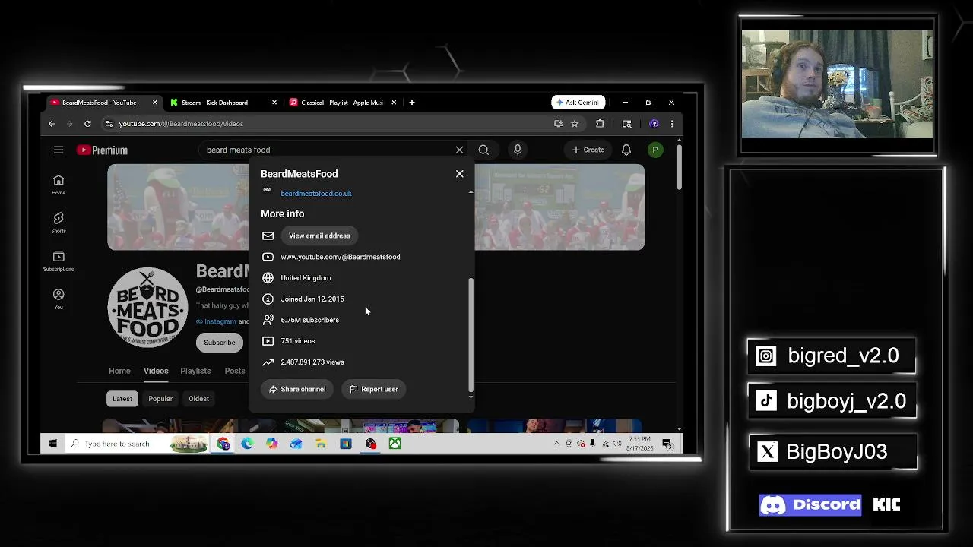Open Microsoft Edge from the taskbar
Viewport: 973px width, 547px height.
pyautogui.click(x=248, y=444)
